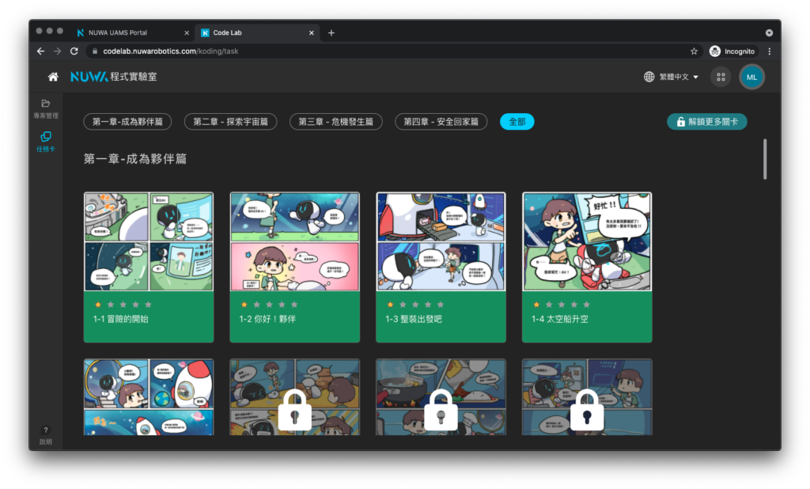The height and width of the screenshot is (489, 810).
Task: Click the gold star on card 1-1
Action: pyautogui.click(x=97, y=305)
